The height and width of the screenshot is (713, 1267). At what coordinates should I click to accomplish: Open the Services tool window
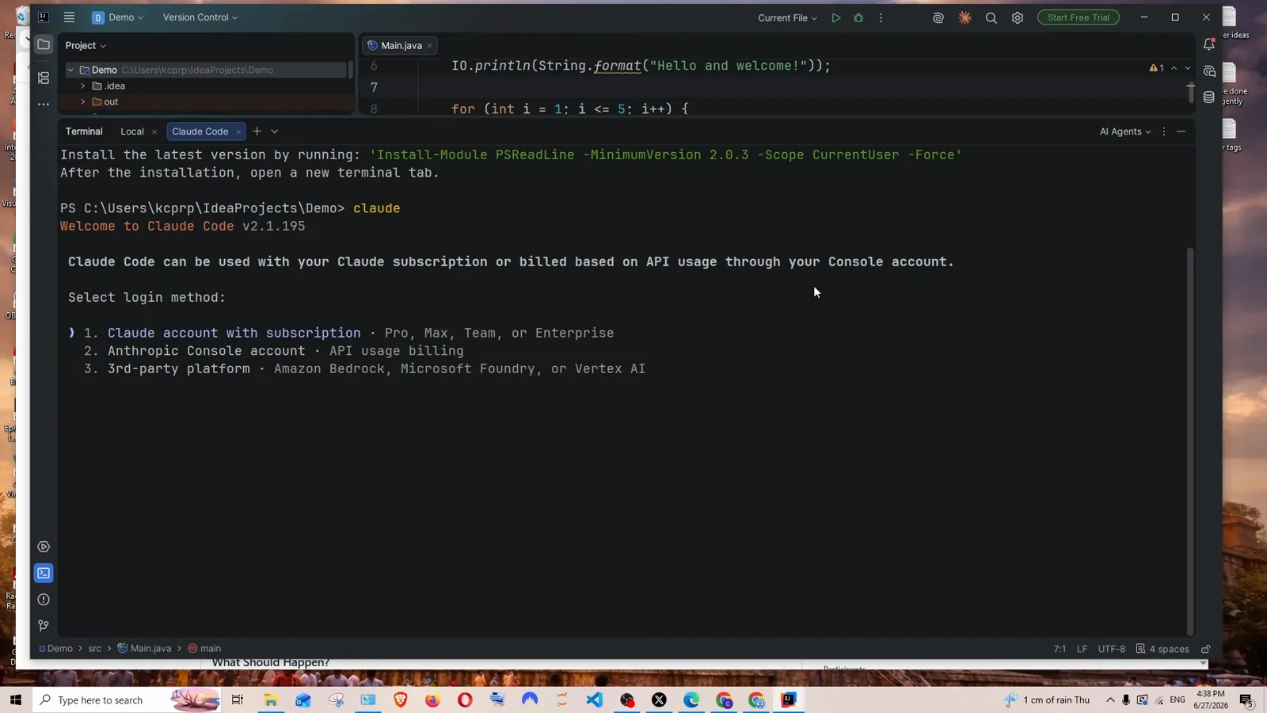point(44,547)
